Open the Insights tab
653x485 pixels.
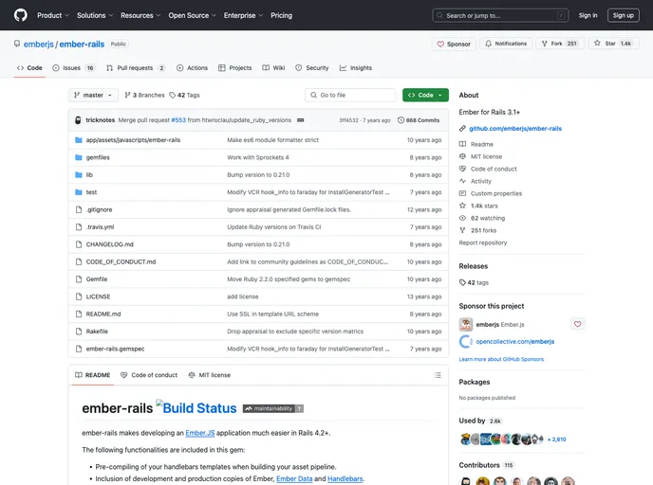(x=356, y=68)
